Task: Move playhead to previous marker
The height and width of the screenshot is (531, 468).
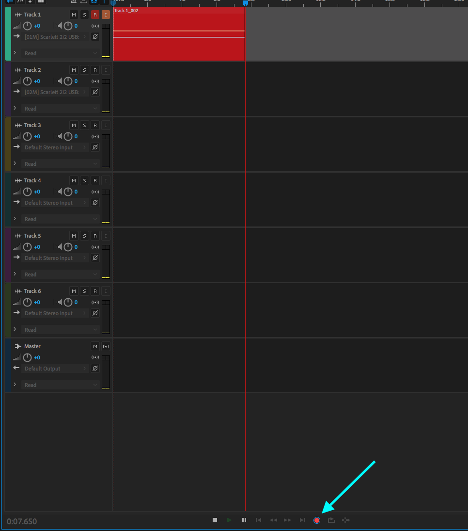Action: [x=258, y=520]
